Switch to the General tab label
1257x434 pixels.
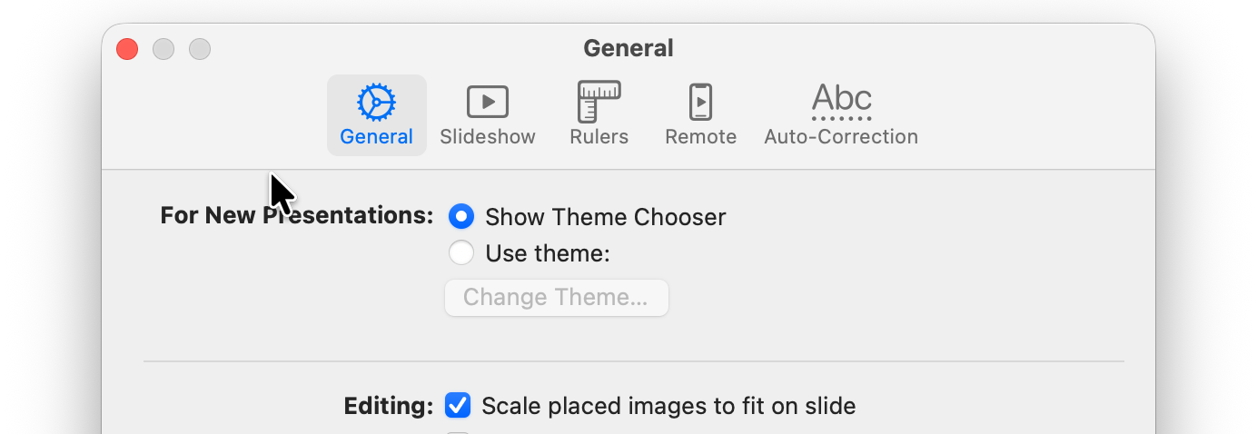[x=376, y=137]
